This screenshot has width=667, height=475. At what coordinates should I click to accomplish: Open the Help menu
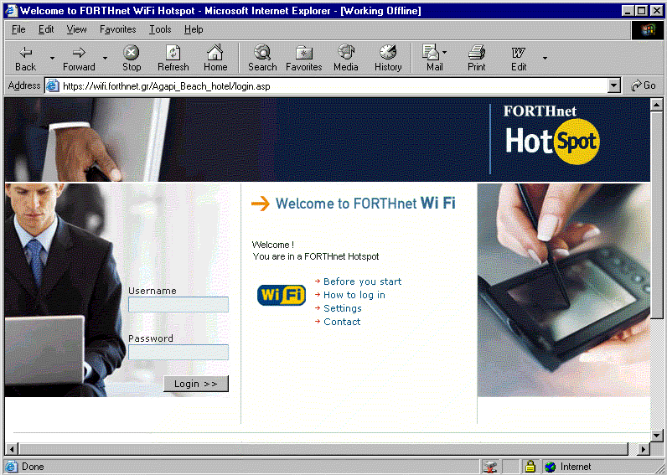[194, 29]
